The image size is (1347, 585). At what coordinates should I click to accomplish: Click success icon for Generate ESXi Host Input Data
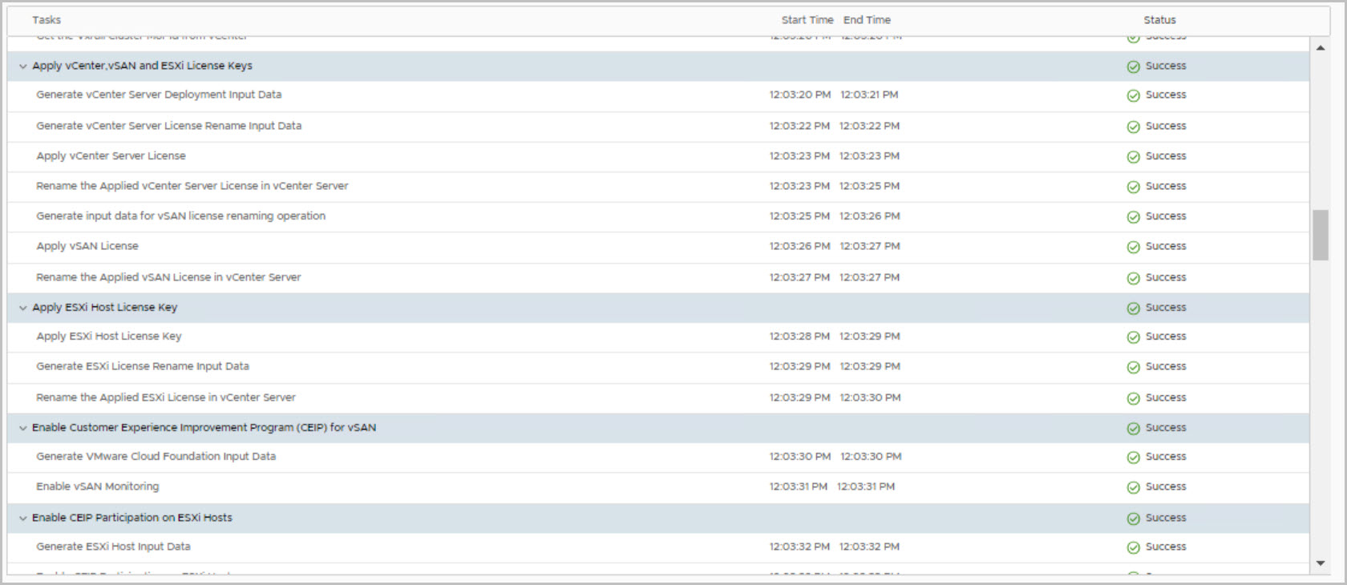click(x=1133, y=547)
